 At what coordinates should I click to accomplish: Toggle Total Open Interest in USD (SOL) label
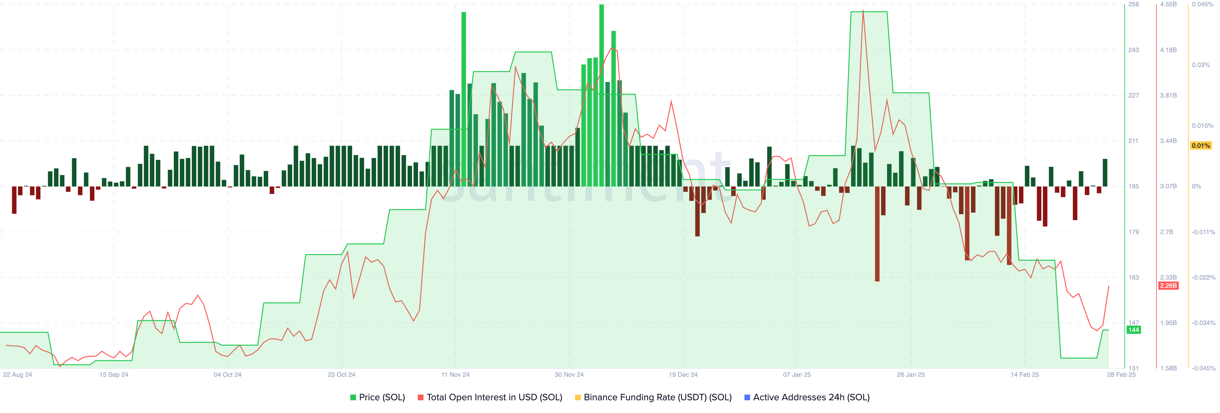(494, 397)
